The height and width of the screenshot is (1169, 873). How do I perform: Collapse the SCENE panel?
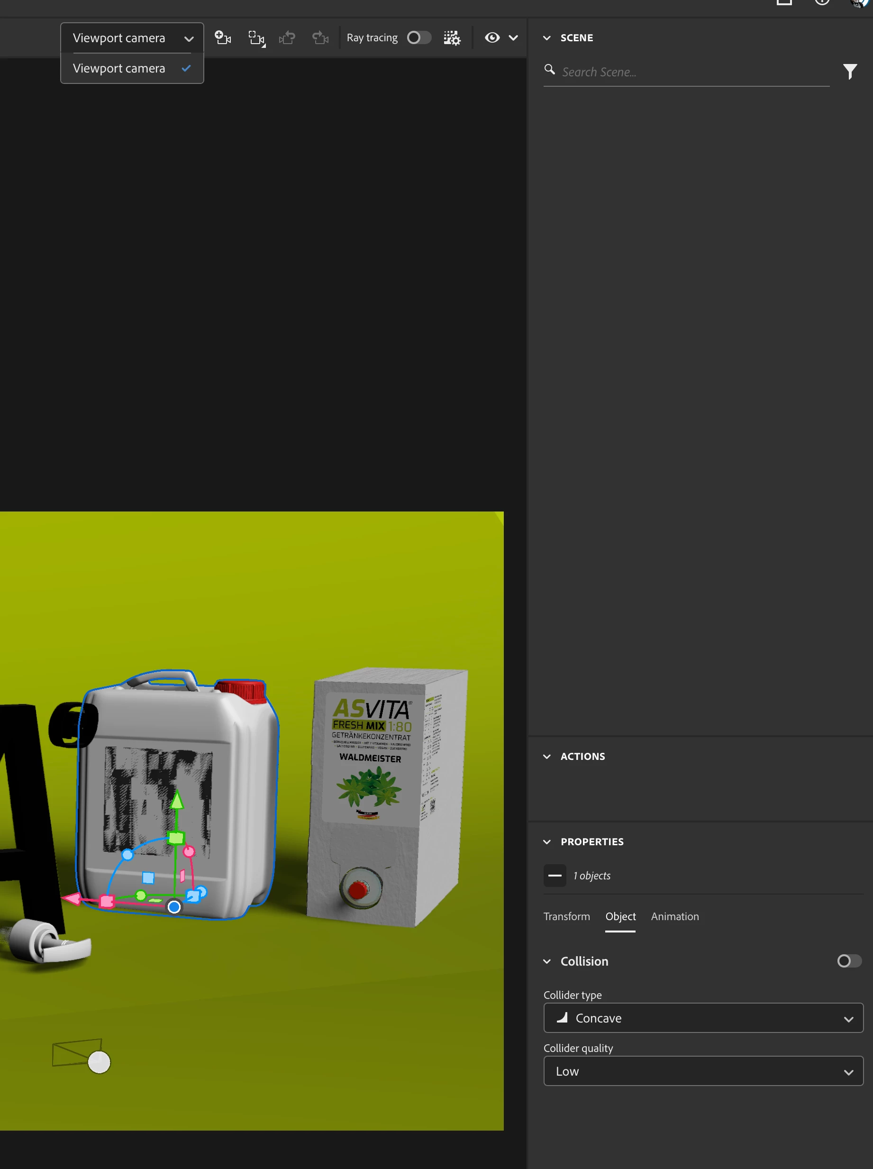547,38
